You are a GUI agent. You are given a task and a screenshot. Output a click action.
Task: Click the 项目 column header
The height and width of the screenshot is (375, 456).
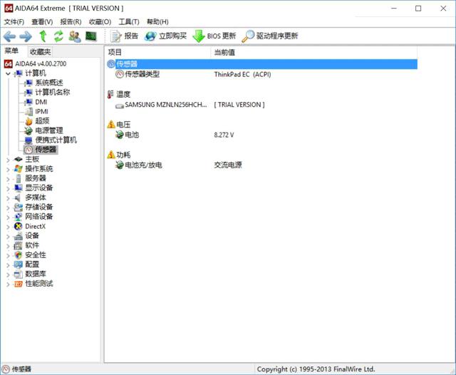[x=158, y=52]
